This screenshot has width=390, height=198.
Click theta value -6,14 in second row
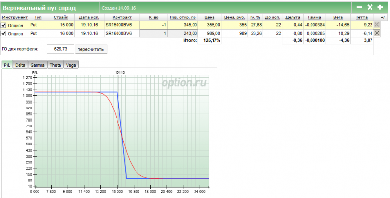pyautogui.click(x=368, y=33)
